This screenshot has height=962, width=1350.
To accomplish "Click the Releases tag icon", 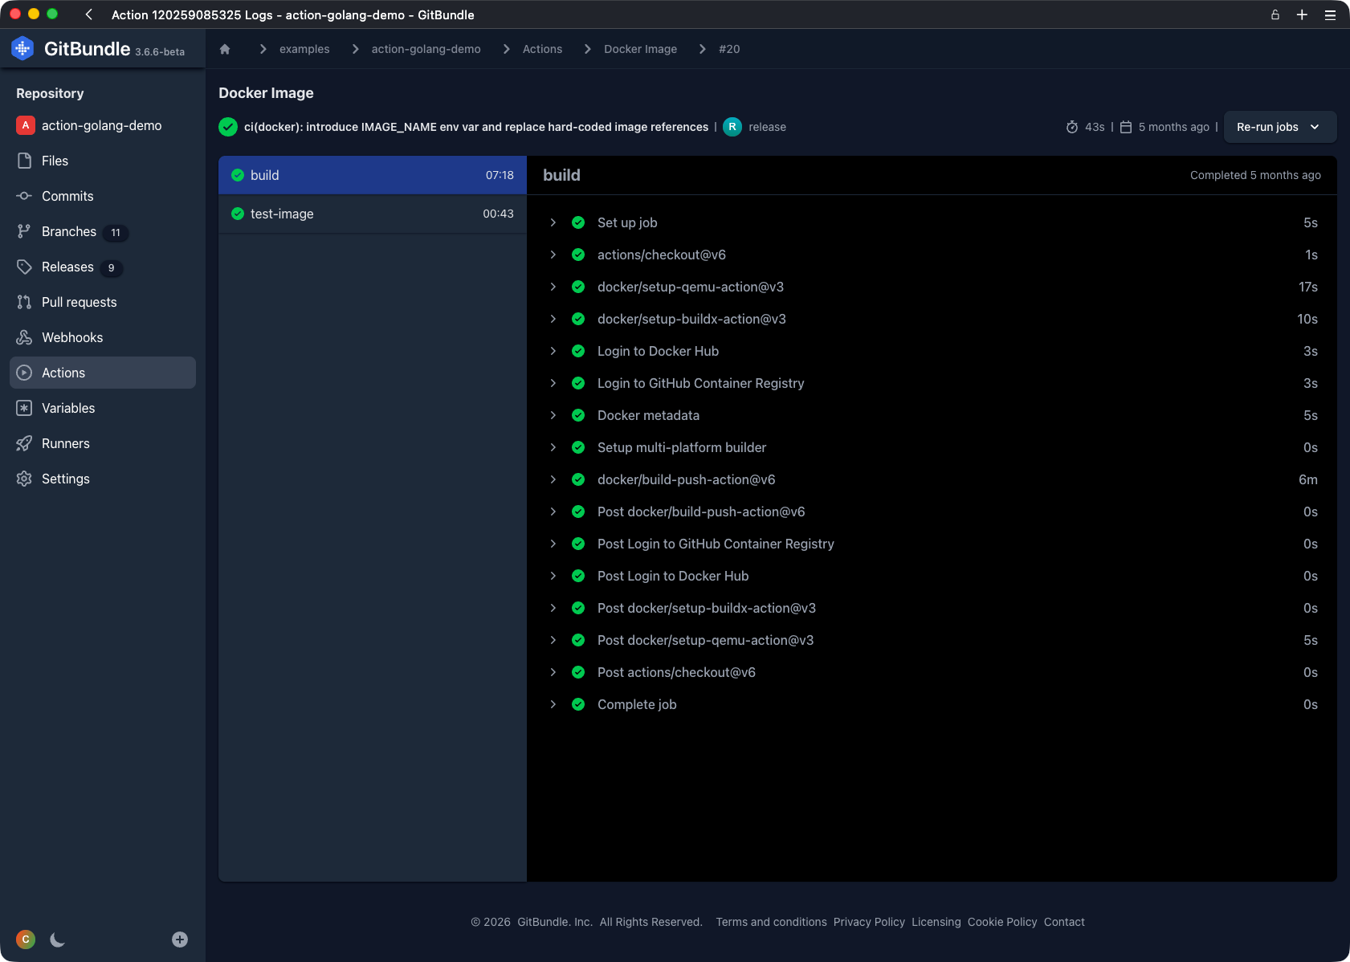I will coord(25,267).
